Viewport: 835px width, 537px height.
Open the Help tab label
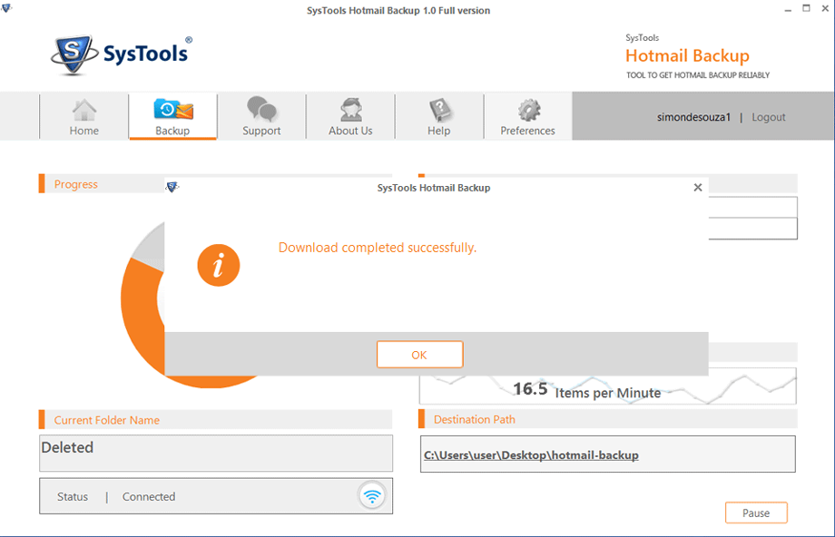pyautogui.click(x=438, y=131)
